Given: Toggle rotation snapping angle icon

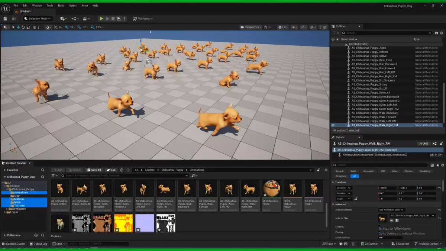Looking at the screenshot, I should click(79, 27).
